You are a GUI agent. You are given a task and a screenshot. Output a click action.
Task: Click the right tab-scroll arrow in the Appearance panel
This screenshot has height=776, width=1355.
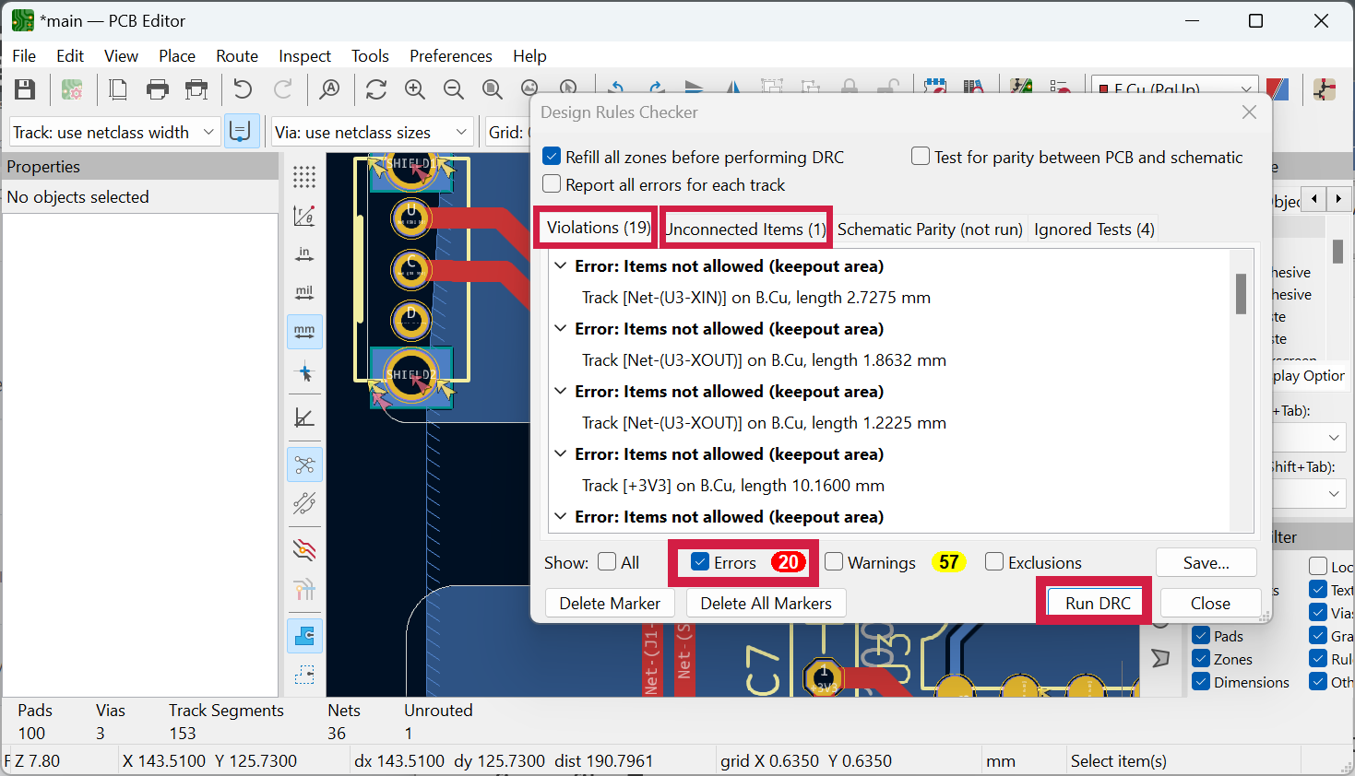[x=1339, y=198]
